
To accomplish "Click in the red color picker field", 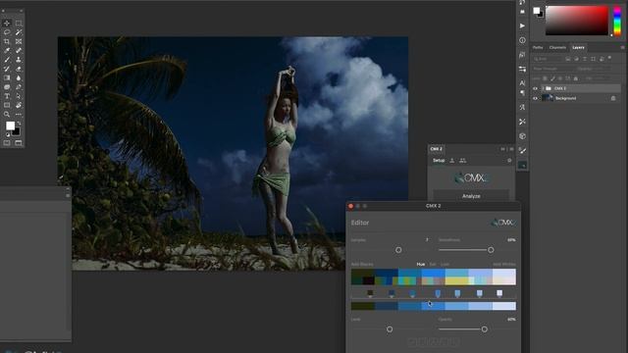I will click(577, 21).
